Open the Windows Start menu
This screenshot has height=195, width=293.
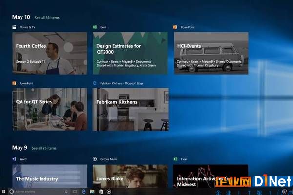coord(3,192)
